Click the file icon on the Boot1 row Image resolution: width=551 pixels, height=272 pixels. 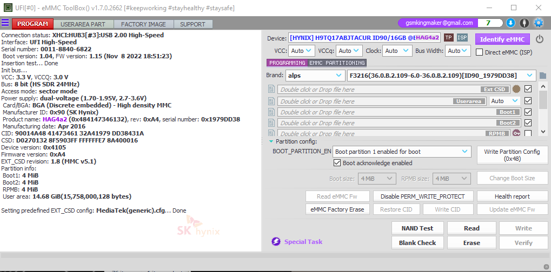pyautogui.click(x=271, y=112)
